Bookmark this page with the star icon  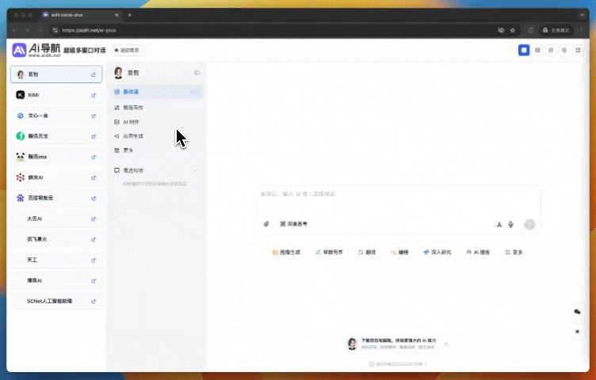(512, 30)
